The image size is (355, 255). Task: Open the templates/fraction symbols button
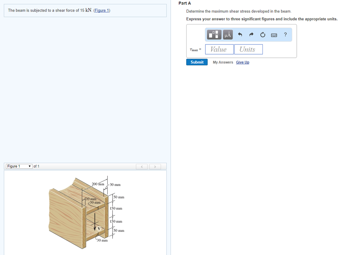point(214,35)
